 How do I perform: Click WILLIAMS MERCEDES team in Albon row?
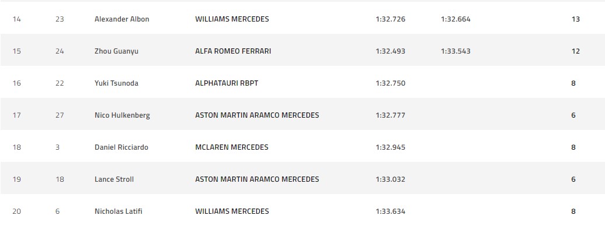coord(232,19)
